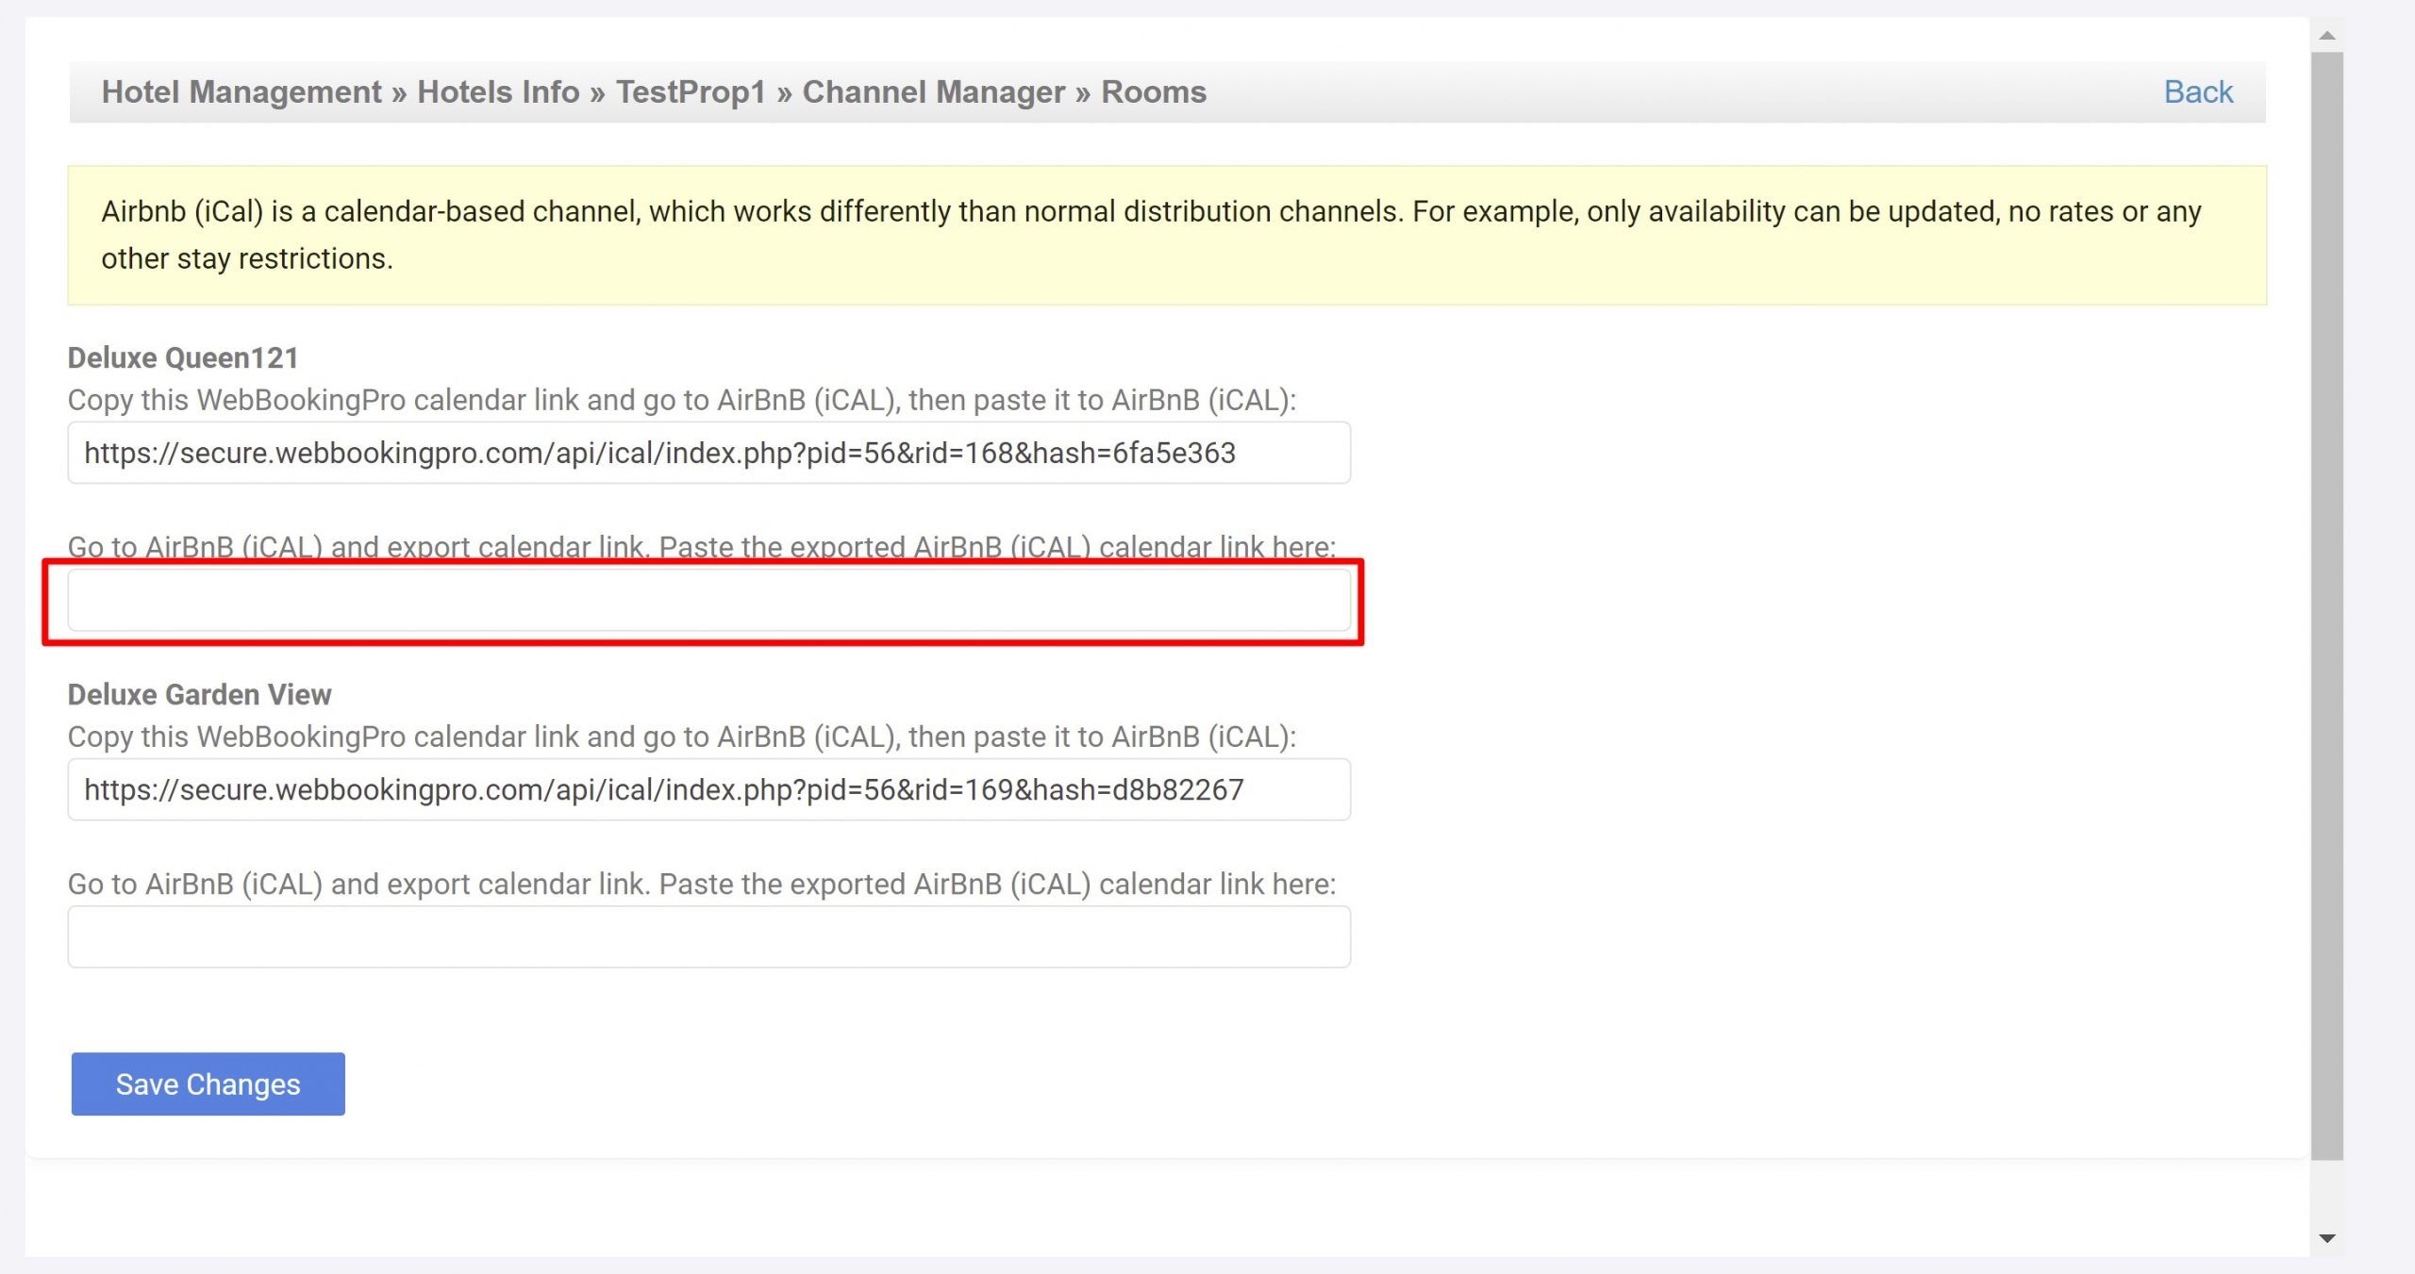Click the Back link

point(2197,92)
